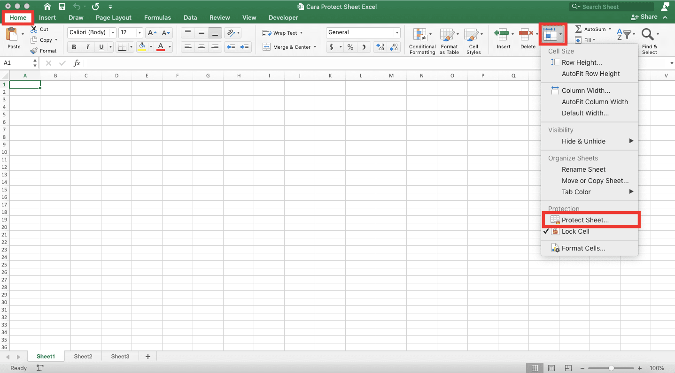Switch to the Page Layout tab
This screenshot has height=373, width=675.
coord(114,17)
